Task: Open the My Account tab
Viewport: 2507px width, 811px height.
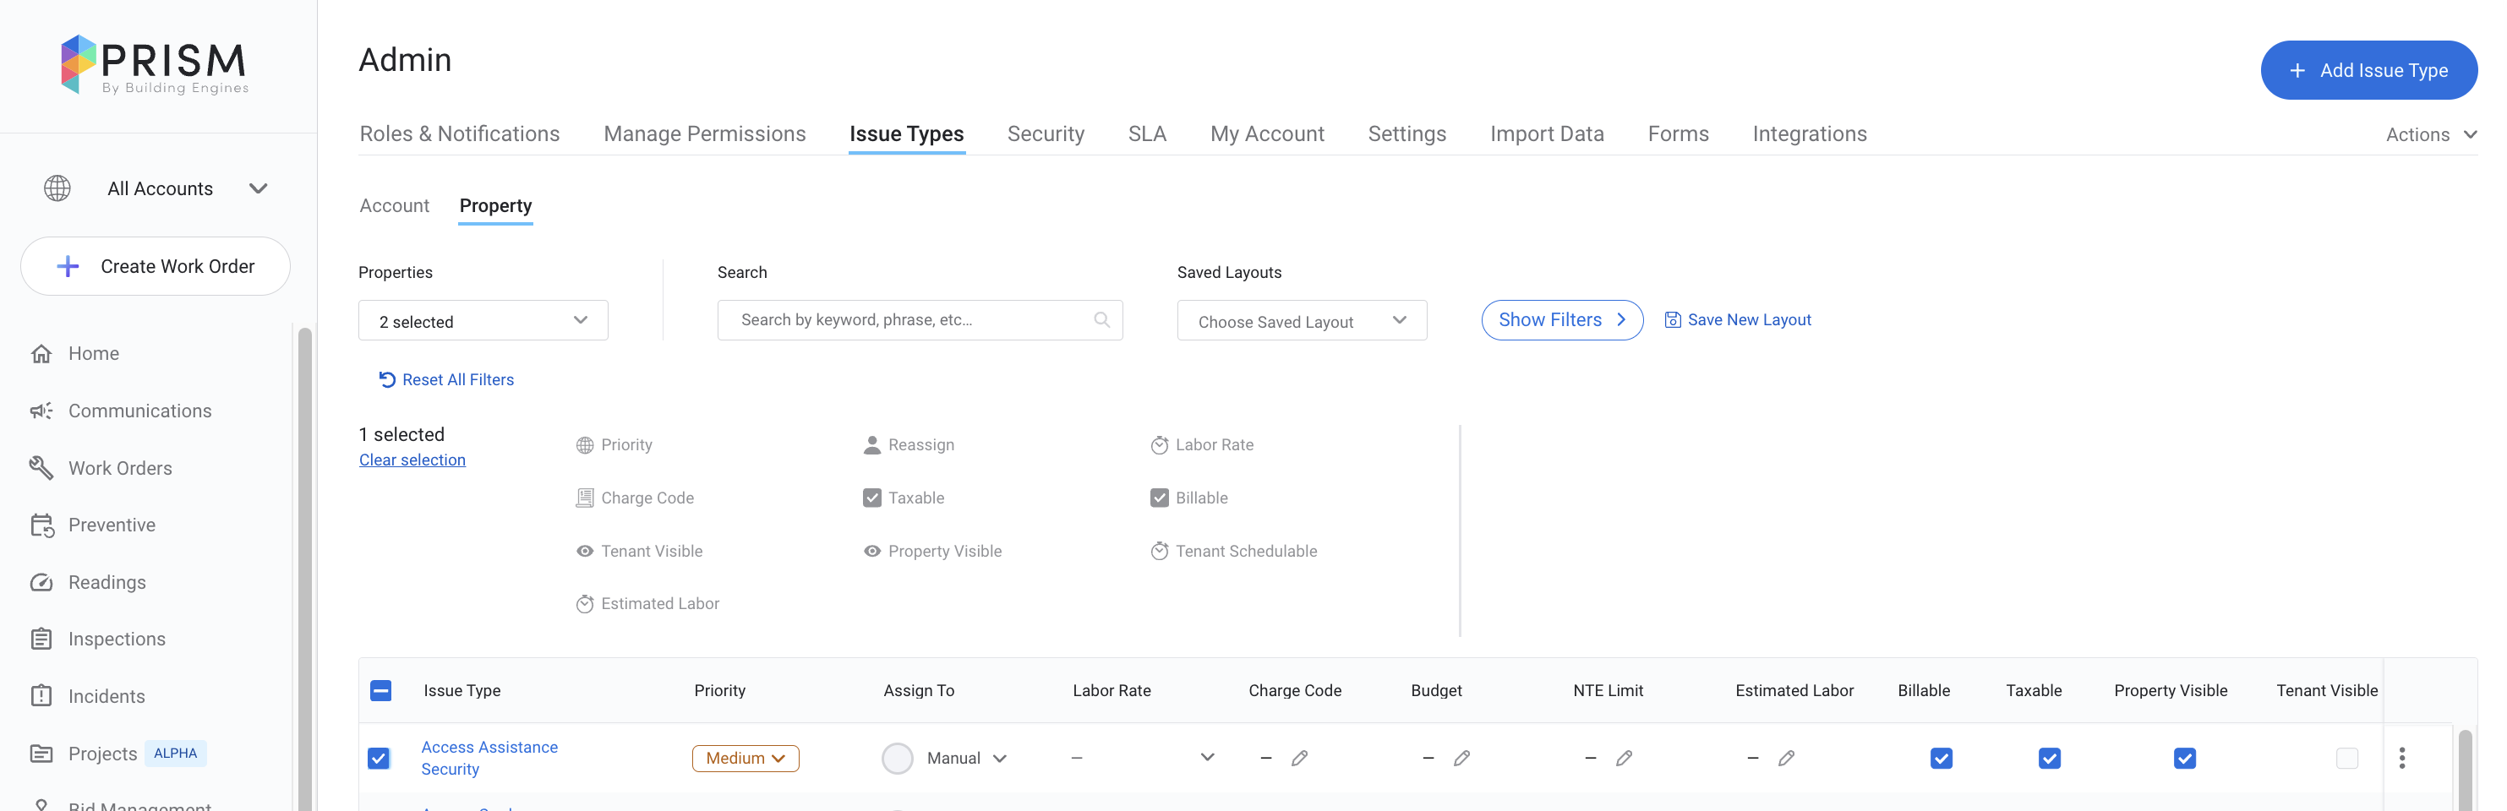Action: pyautogui.click(x=1267, y=134)
